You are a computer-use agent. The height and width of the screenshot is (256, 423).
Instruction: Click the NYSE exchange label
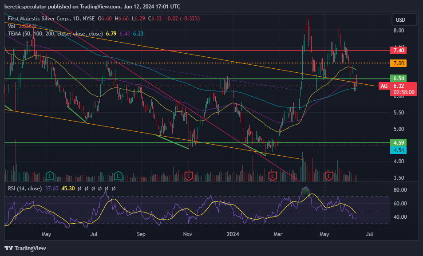[88, 19]
